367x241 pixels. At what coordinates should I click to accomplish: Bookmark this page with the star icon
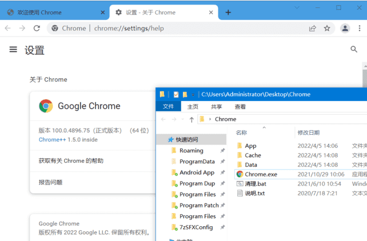pyautogui.click(x=327, y=29)
